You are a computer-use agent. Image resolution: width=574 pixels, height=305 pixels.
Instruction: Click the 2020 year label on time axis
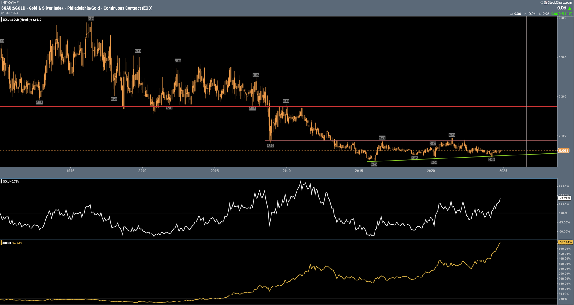(x=431, y=171)
